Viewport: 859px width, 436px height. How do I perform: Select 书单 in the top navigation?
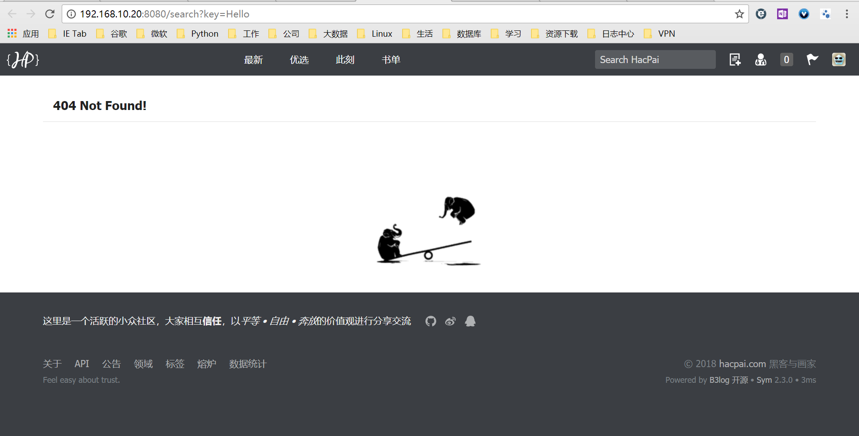pos(391,59)
